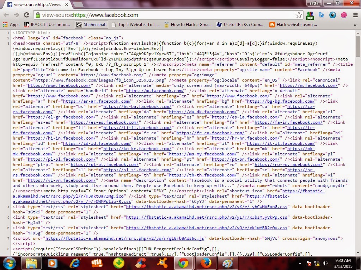Screen dimensions: 361x270
Task: Open Action Center flag in tray
Action: [x=308, y=263]
